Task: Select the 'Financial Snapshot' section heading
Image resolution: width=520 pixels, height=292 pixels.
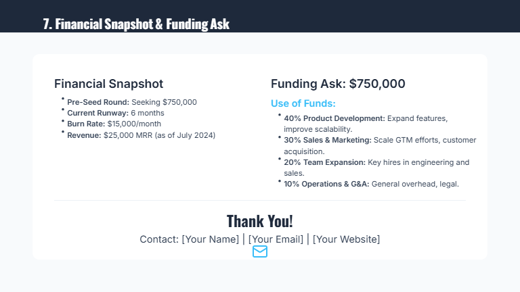Action: tap(108, 84)
